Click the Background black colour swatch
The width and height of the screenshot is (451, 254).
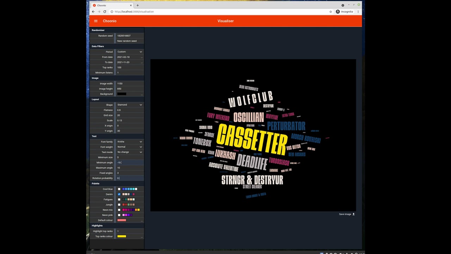click(122, 94)
